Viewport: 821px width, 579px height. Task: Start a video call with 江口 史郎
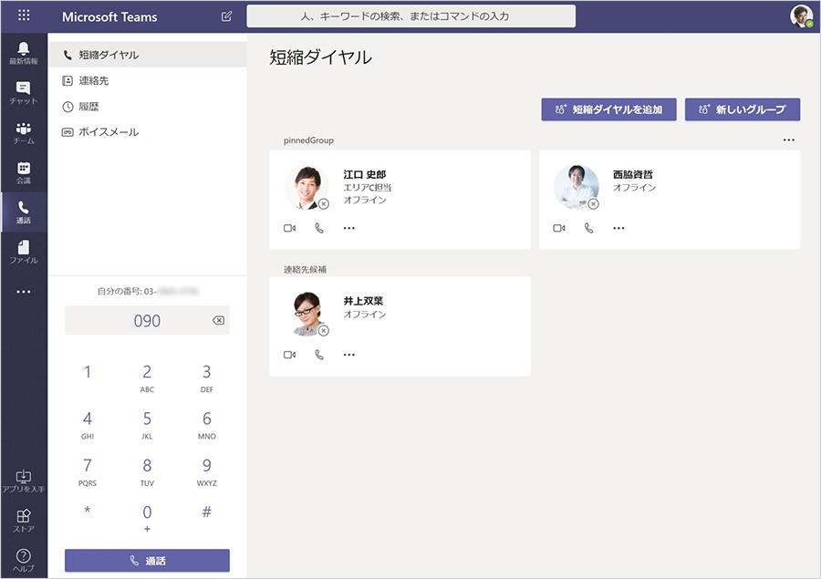click(x=290, y=227)
